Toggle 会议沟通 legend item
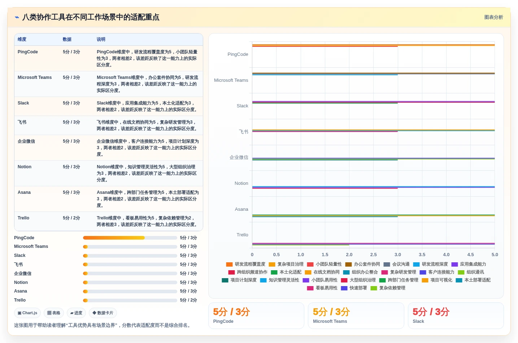518x343 pixels. pos(396,264)
